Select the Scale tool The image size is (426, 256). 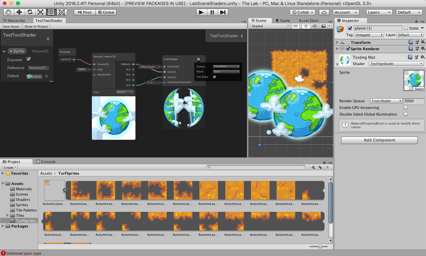click(40, 12)
